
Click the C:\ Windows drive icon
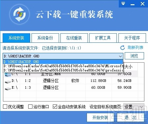click(8, 75)
